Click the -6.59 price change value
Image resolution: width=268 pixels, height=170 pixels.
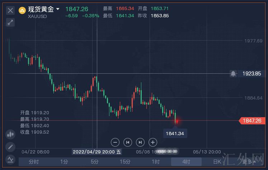(71, 16)
